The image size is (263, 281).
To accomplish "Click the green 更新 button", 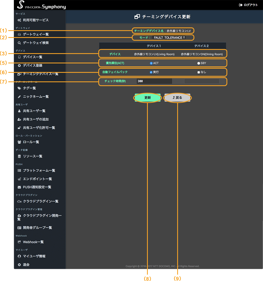I will (x=148, y=98).
